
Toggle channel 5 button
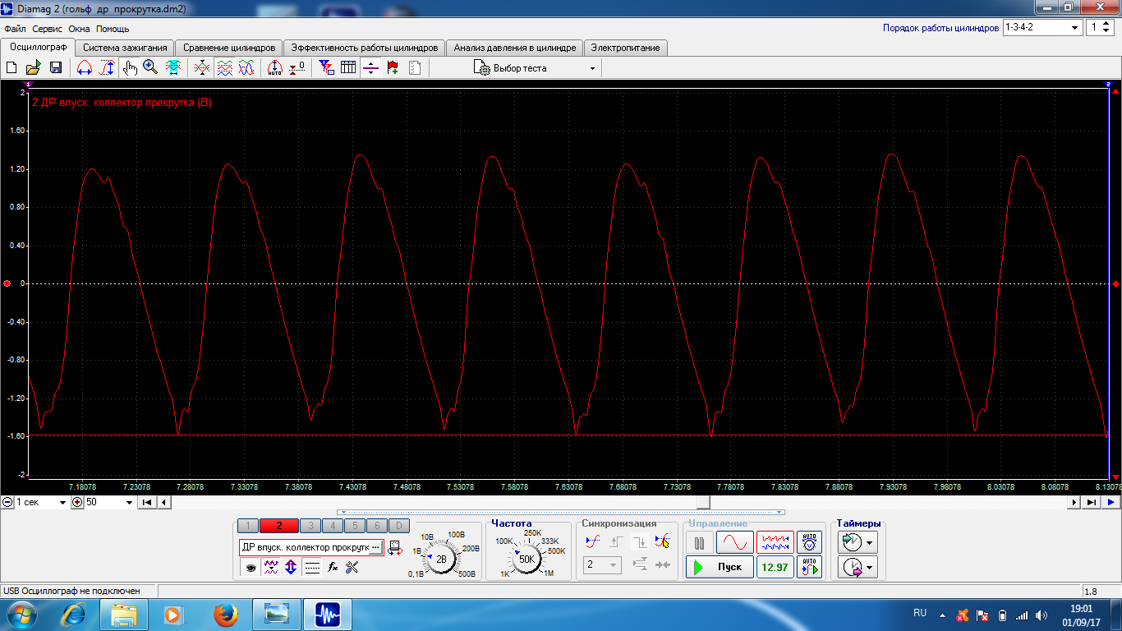(354, 526)
